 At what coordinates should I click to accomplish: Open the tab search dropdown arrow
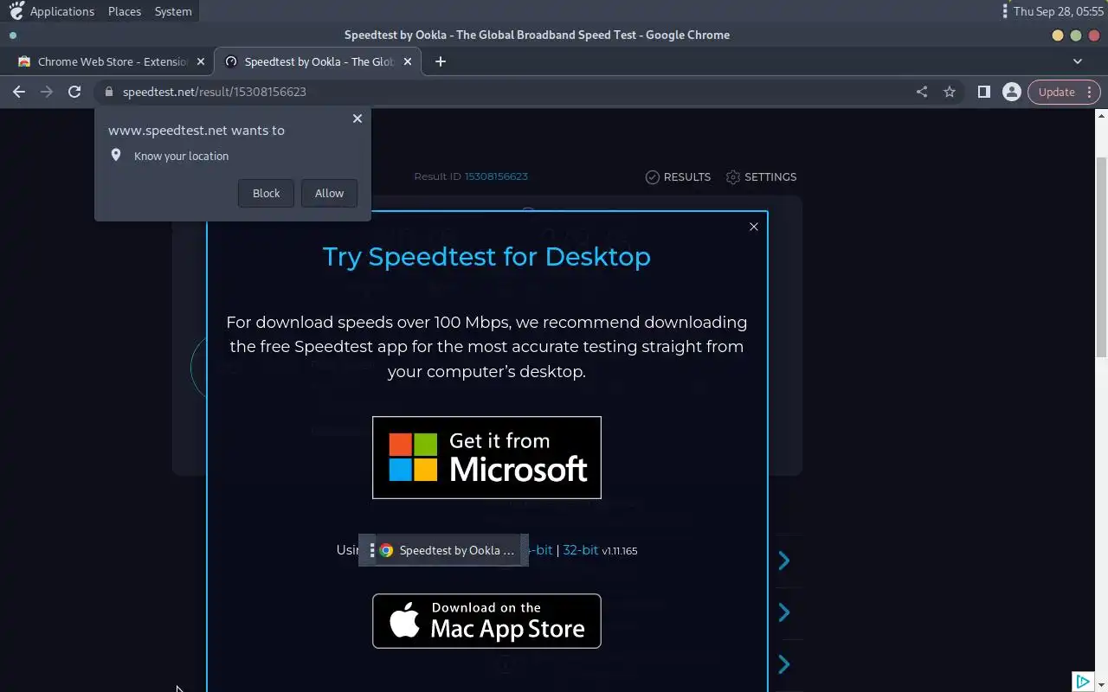tap(1078, 61)
